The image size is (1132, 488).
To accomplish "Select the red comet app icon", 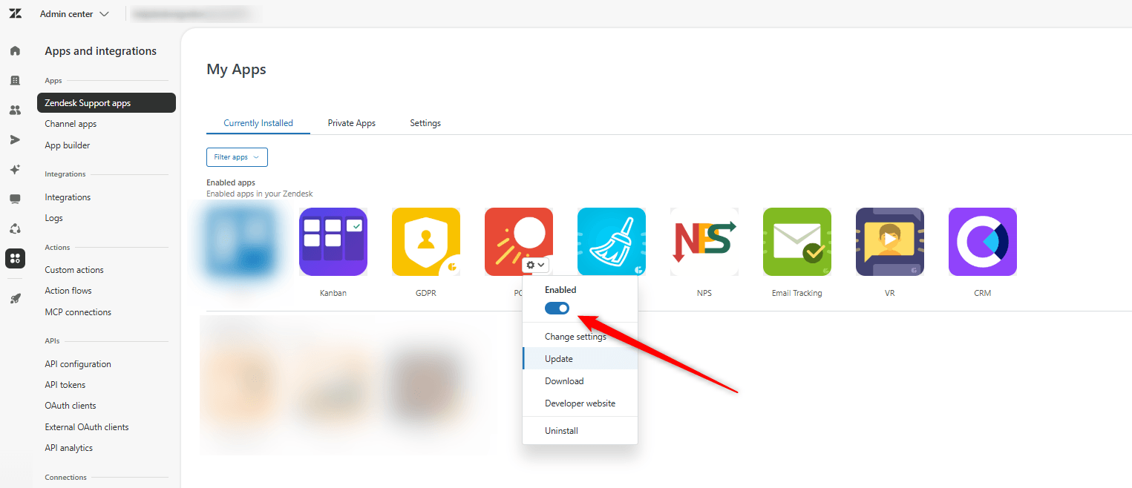I will coord(519,242).
